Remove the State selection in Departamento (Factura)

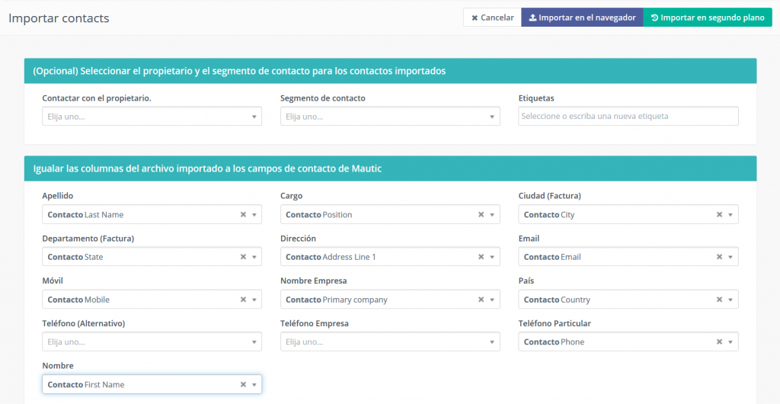[243, 257]
